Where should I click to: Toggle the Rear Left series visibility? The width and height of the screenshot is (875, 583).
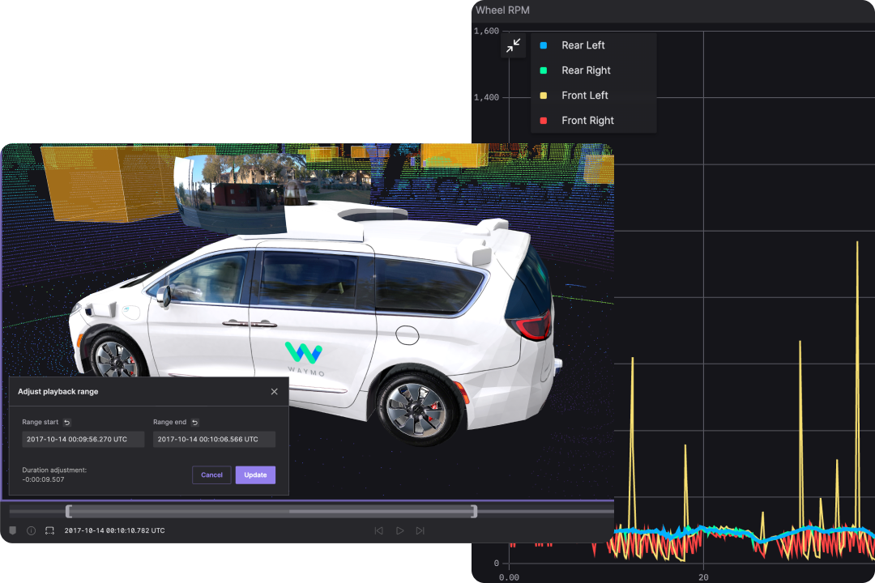[x=544, y=45]
